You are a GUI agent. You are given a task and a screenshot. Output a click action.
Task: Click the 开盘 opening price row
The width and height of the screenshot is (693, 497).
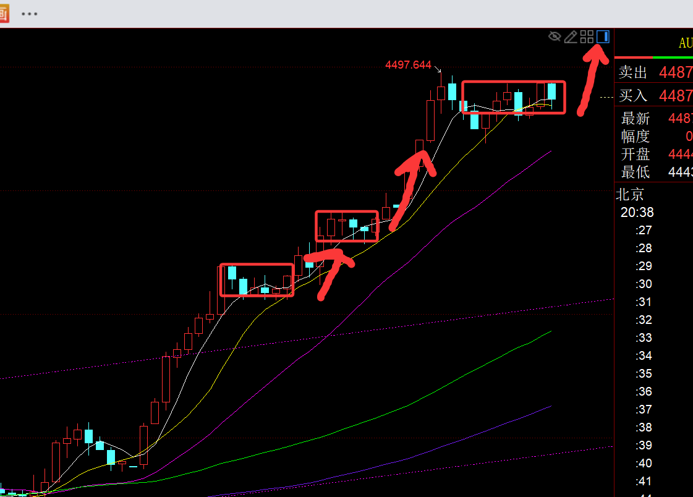coord(654,154)
